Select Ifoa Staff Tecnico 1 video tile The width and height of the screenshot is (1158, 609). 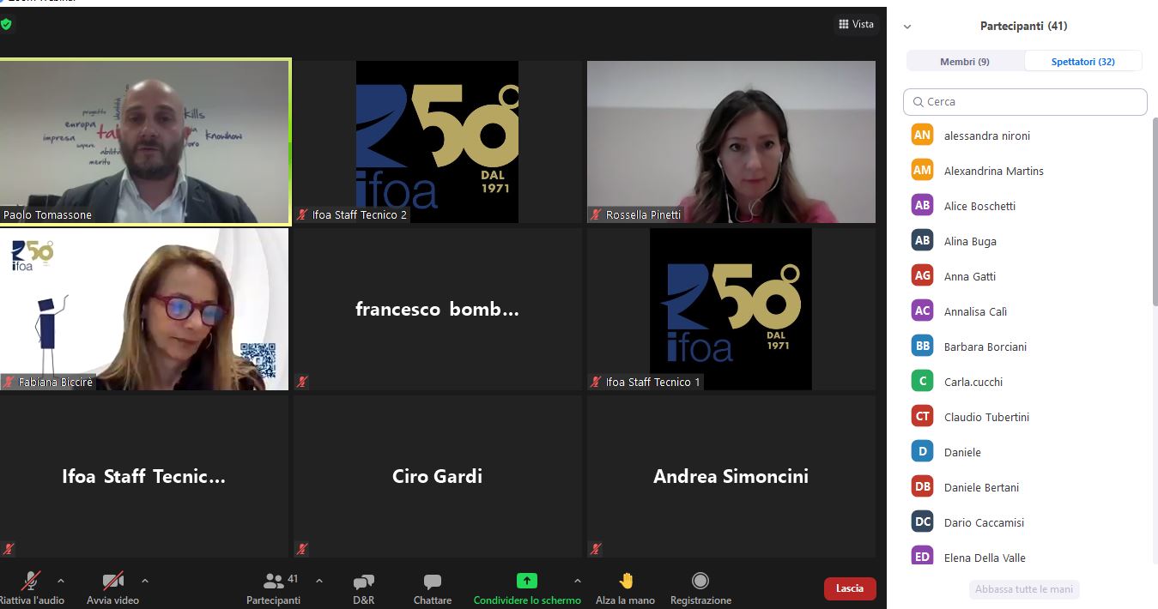pyautogui.click(x=731, y=309)
